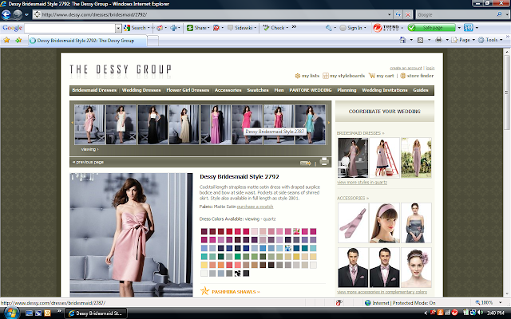Open the address bar history dropdown
Image resolution: width=511 pixels, height=319 pixels.
tap(389, 14)
